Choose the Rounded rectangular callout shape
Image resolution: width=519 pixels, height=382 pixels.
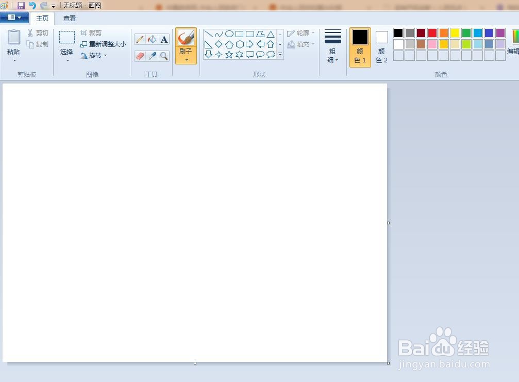pos(250,55)
